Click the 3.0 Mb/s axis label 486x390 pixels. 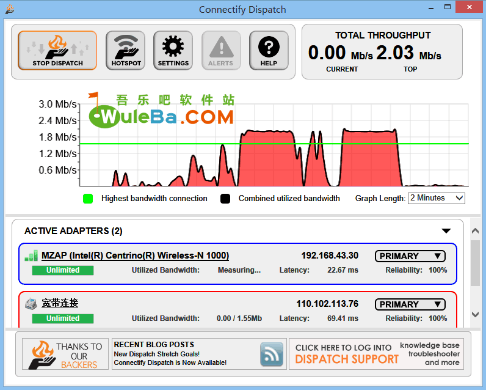click(57, 105)
